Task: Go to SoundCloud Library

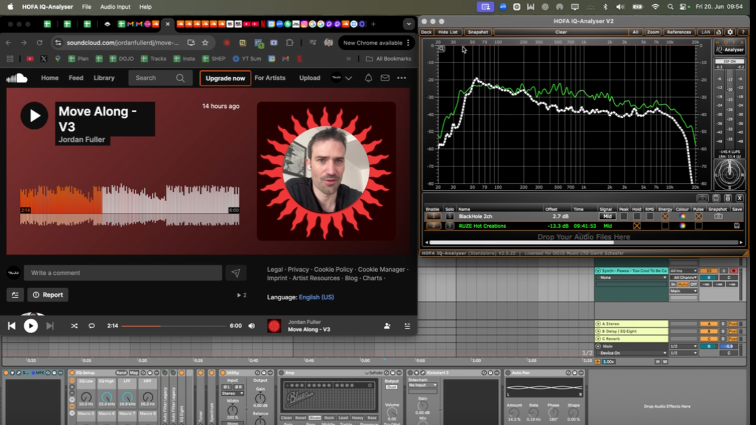Action: point(104,78)
